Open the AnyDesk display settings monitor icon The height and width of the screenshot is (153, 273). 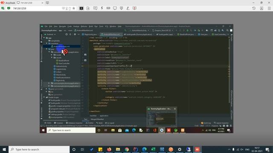pyautogui.click(x=115, y=8)
